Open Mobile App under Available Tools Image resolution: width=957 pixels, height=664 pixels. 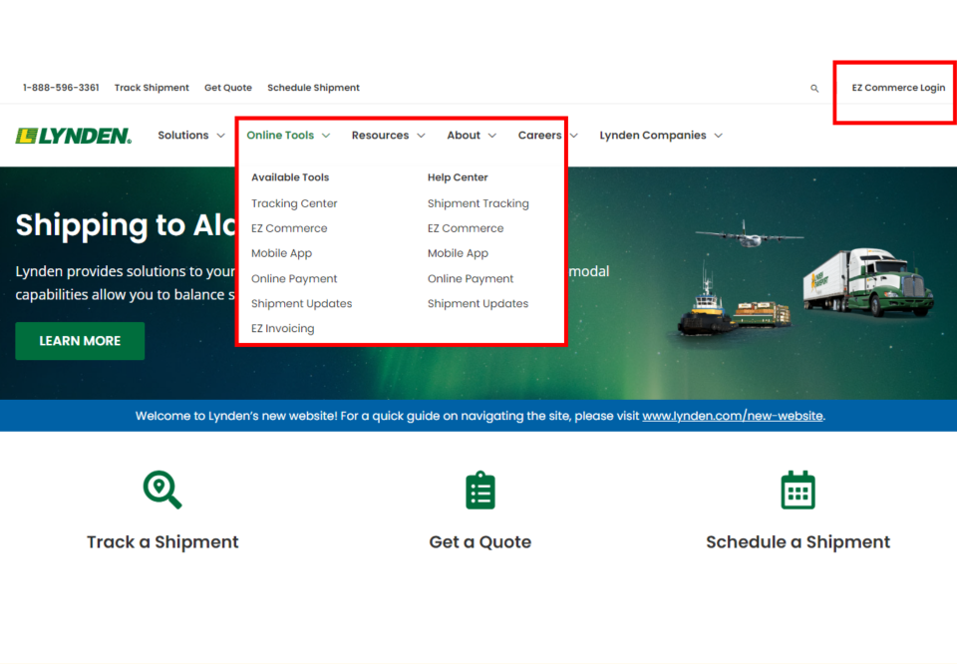coord(281,254)
